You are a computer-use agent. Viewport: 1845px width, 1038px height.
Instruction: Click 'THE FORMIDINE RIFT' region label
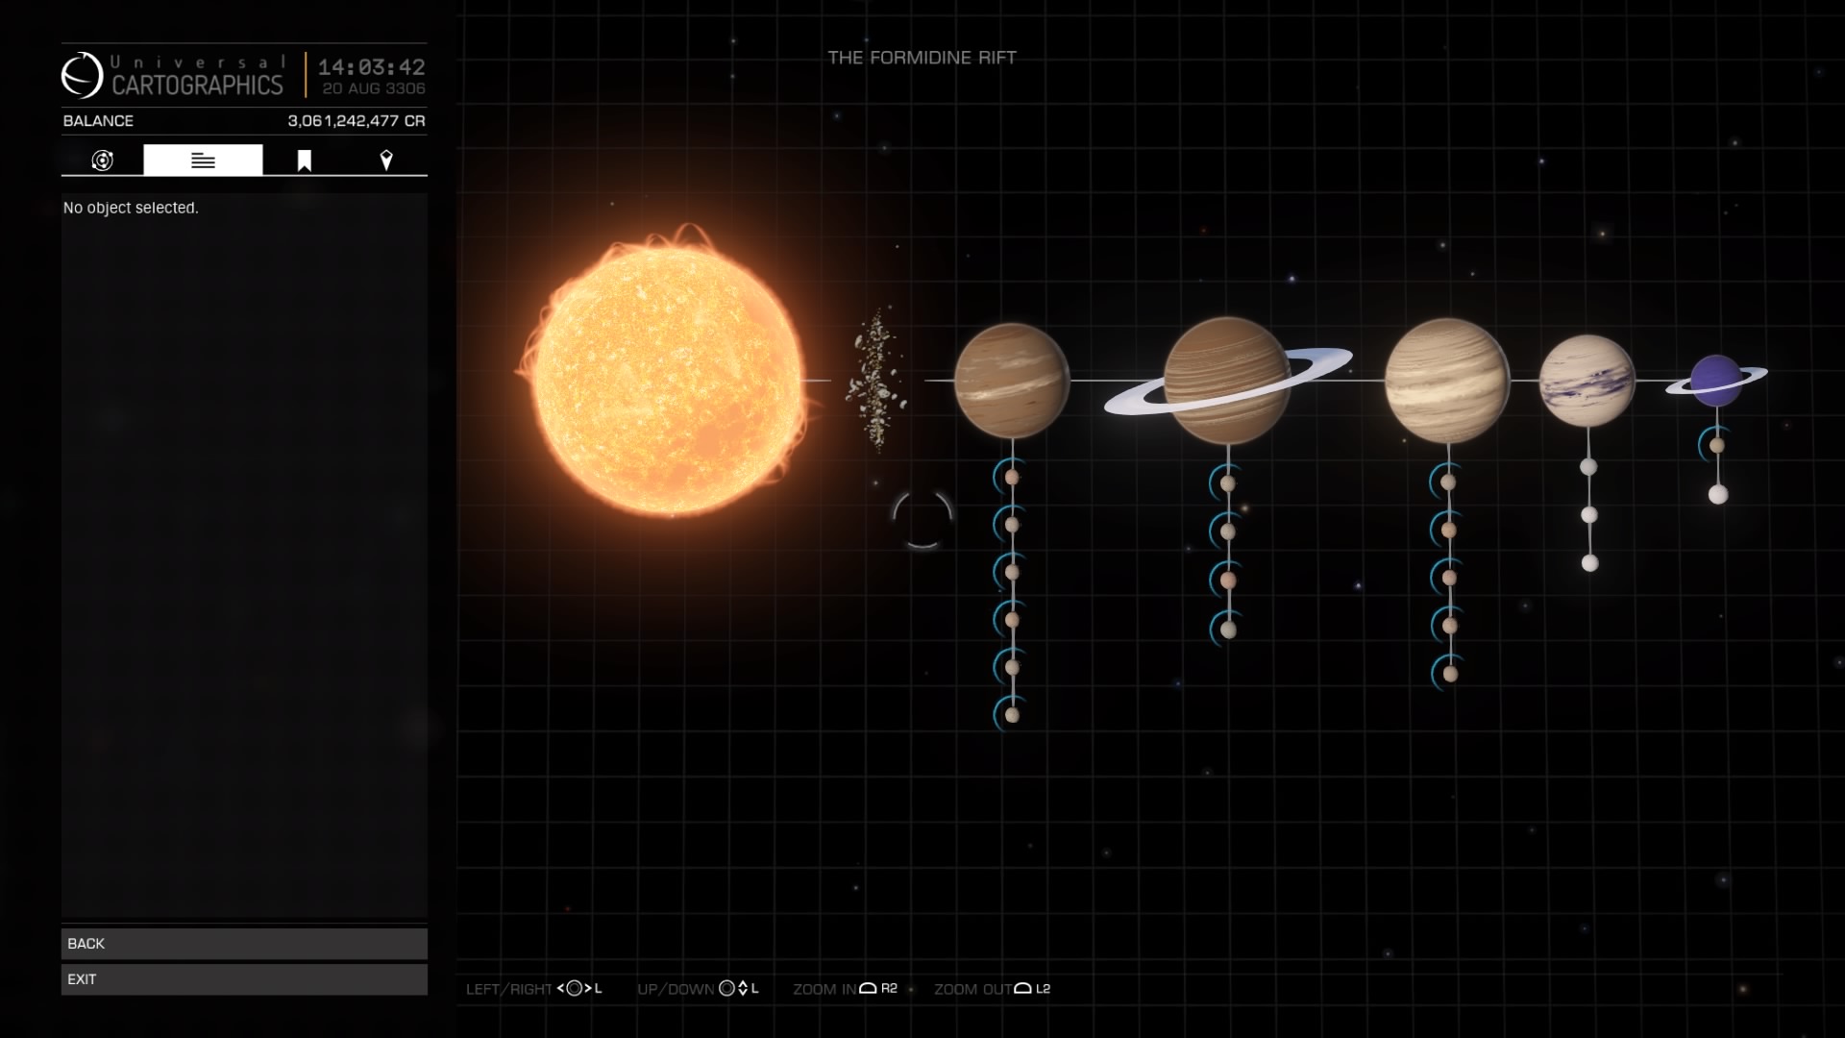click(922, 58)
